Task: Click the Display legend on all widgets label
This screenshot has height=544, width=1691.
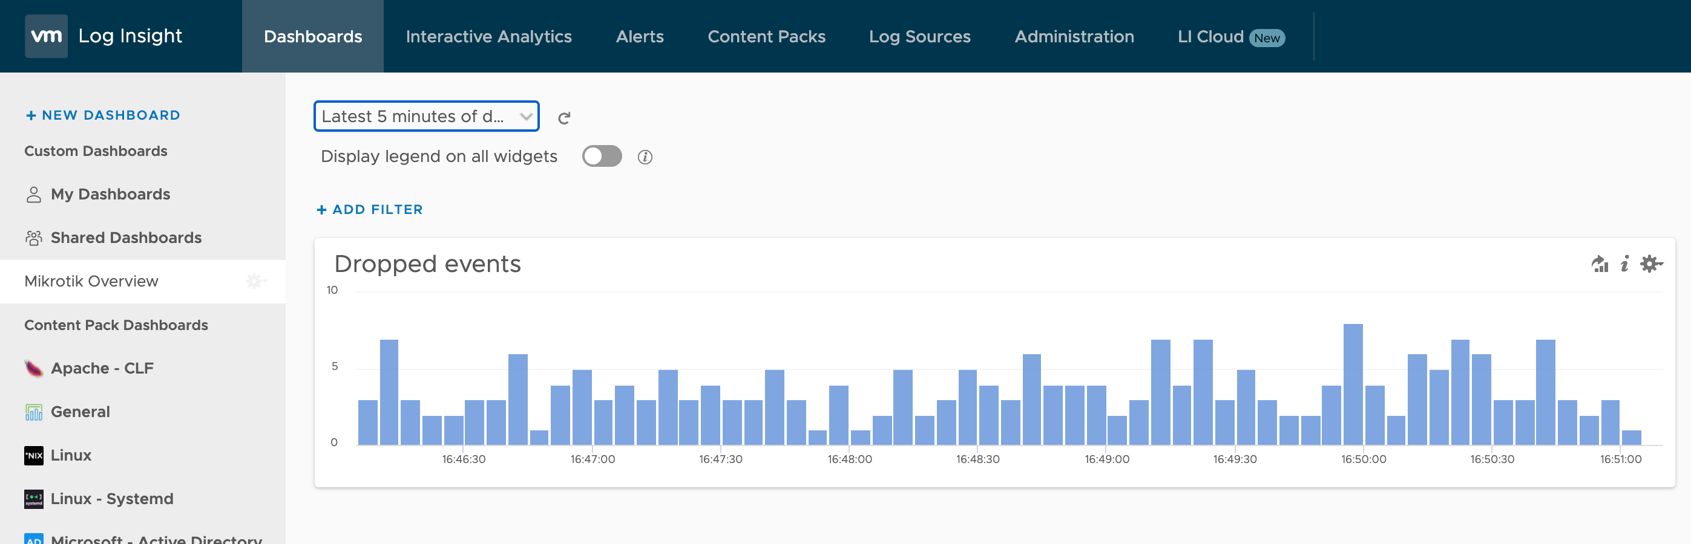Action: pos(439,157)
